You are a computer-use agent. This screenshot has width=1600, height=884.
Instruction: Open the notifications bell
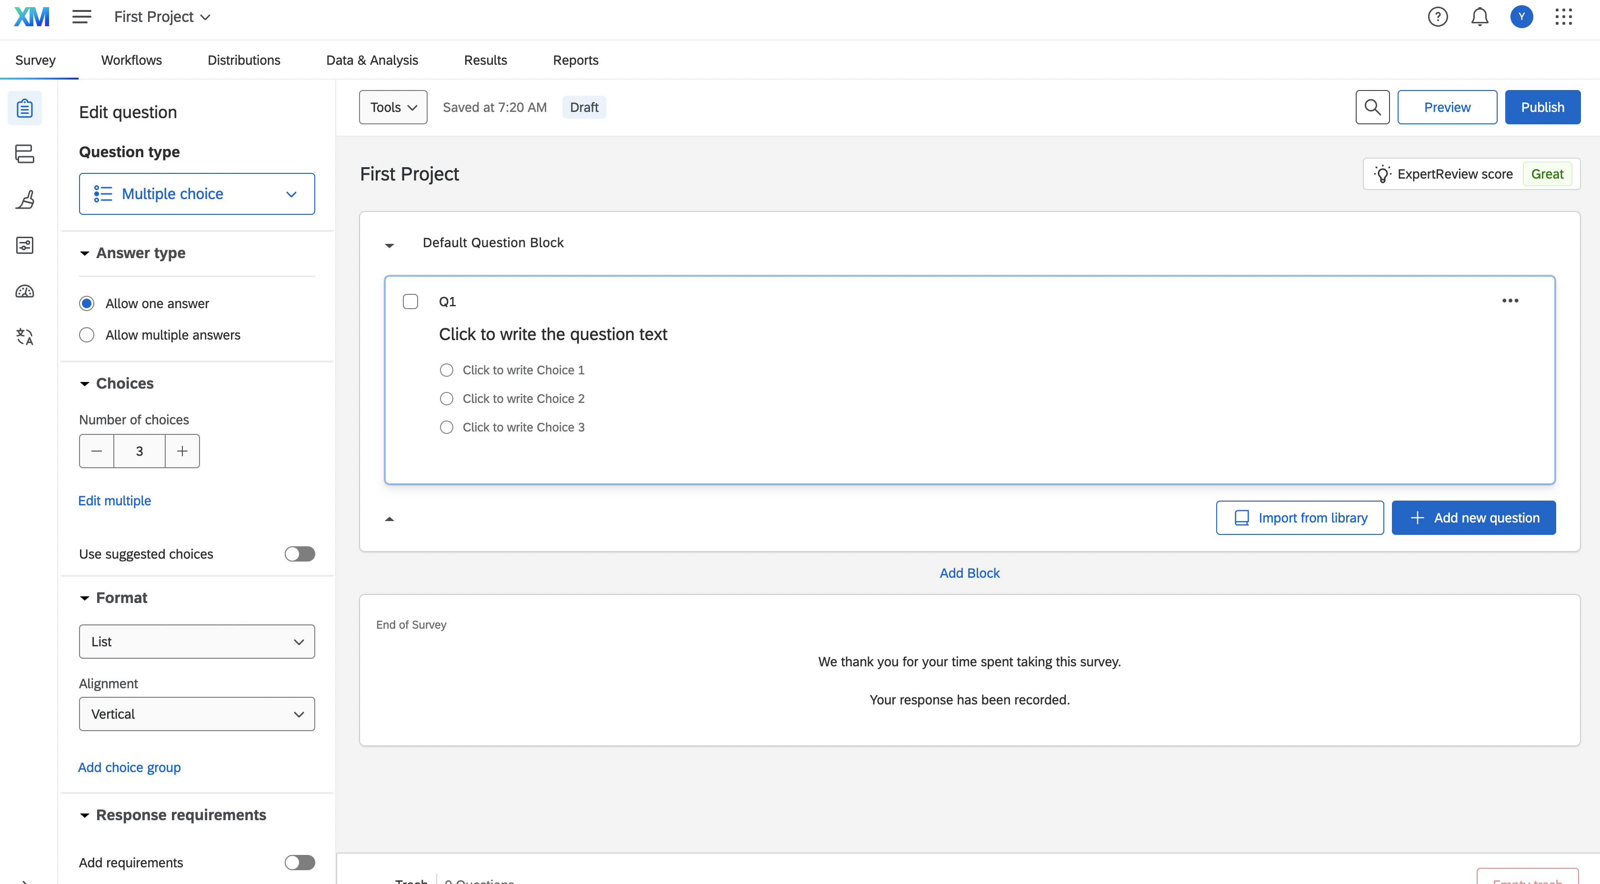(1480, 17)
